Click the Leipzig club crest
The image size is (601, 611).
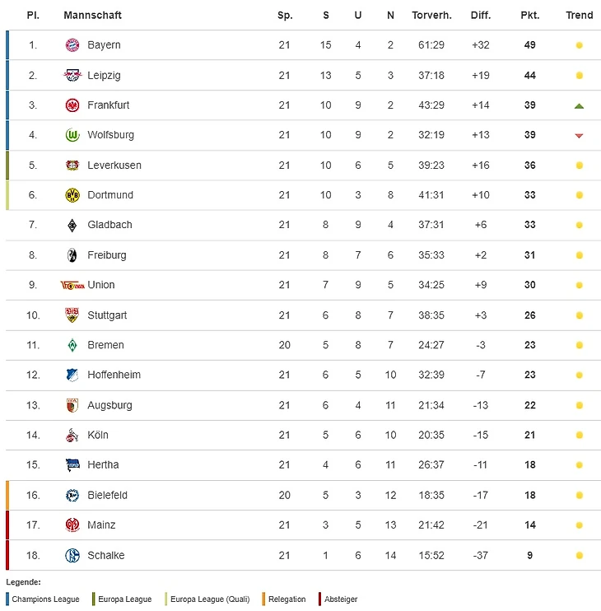pyautogui.click(x=72, y=75)
